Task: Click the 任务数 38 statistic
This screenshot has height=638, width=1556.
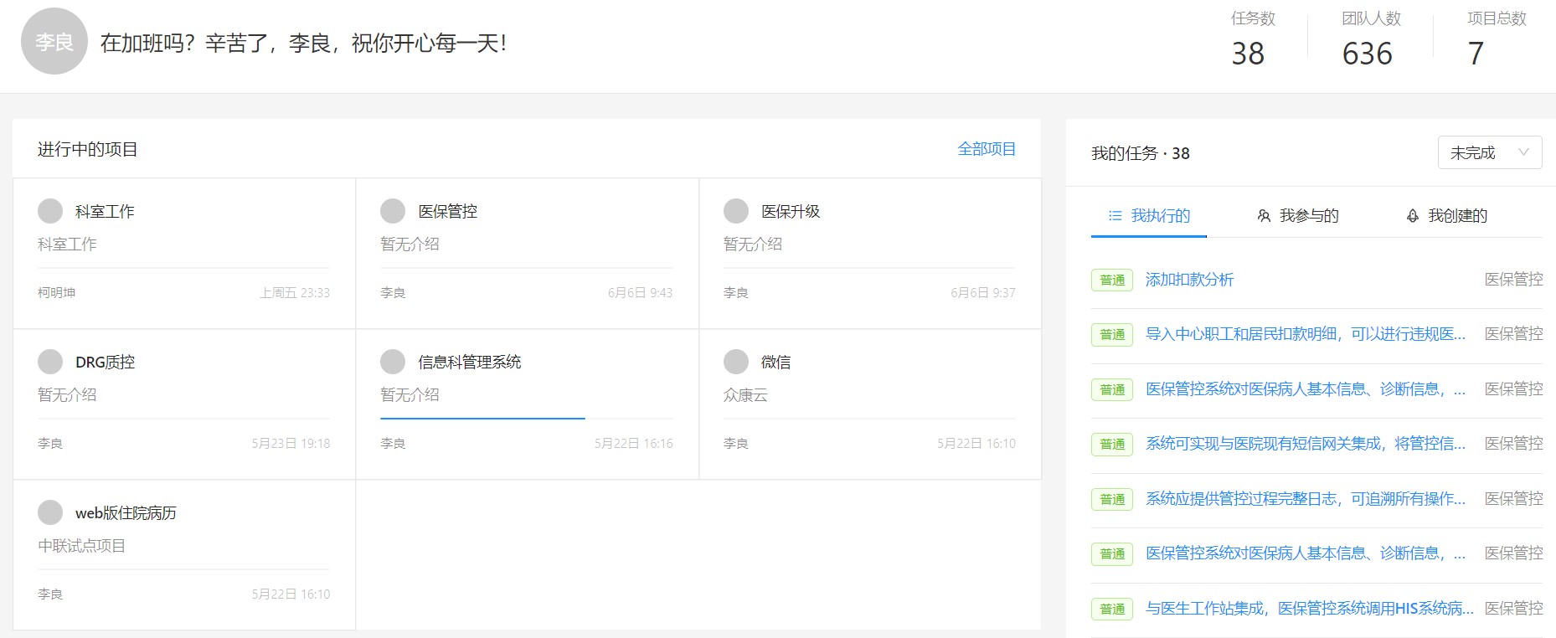Action: pos(1251,39)
